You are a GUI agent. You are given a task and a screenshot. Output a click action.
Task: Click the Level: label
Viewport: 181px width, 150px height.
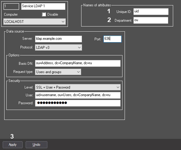click(29, 87)
